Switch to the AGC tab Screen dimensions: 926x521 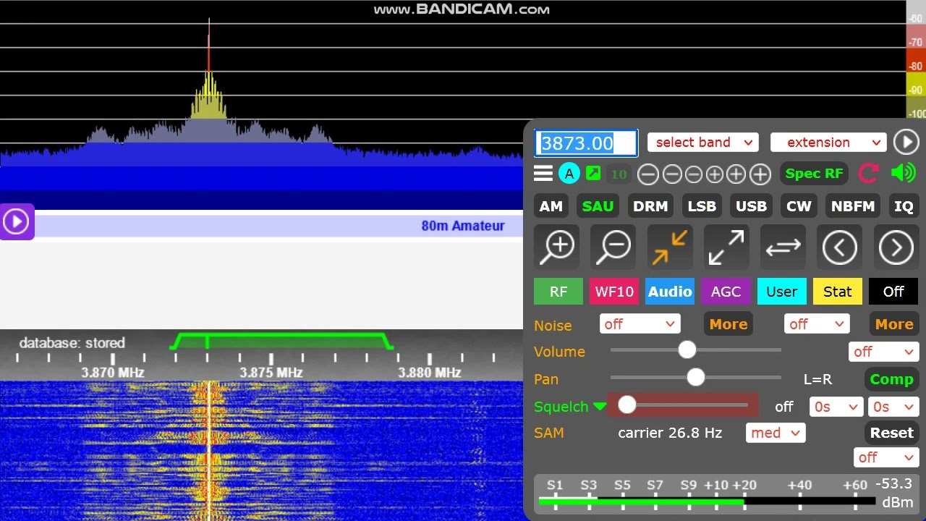(x=726, y=292)
